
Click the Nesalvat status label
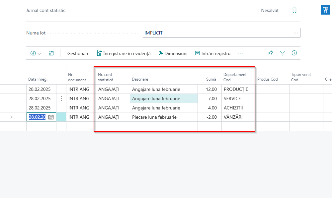(x=270, y=10)
